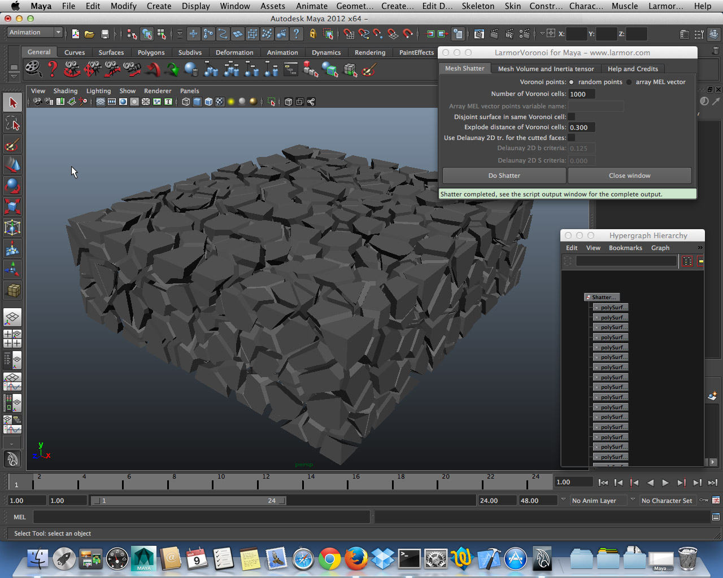Open the No Anim Layer dropdown
The image size is (723, 578).
[599, 501]
